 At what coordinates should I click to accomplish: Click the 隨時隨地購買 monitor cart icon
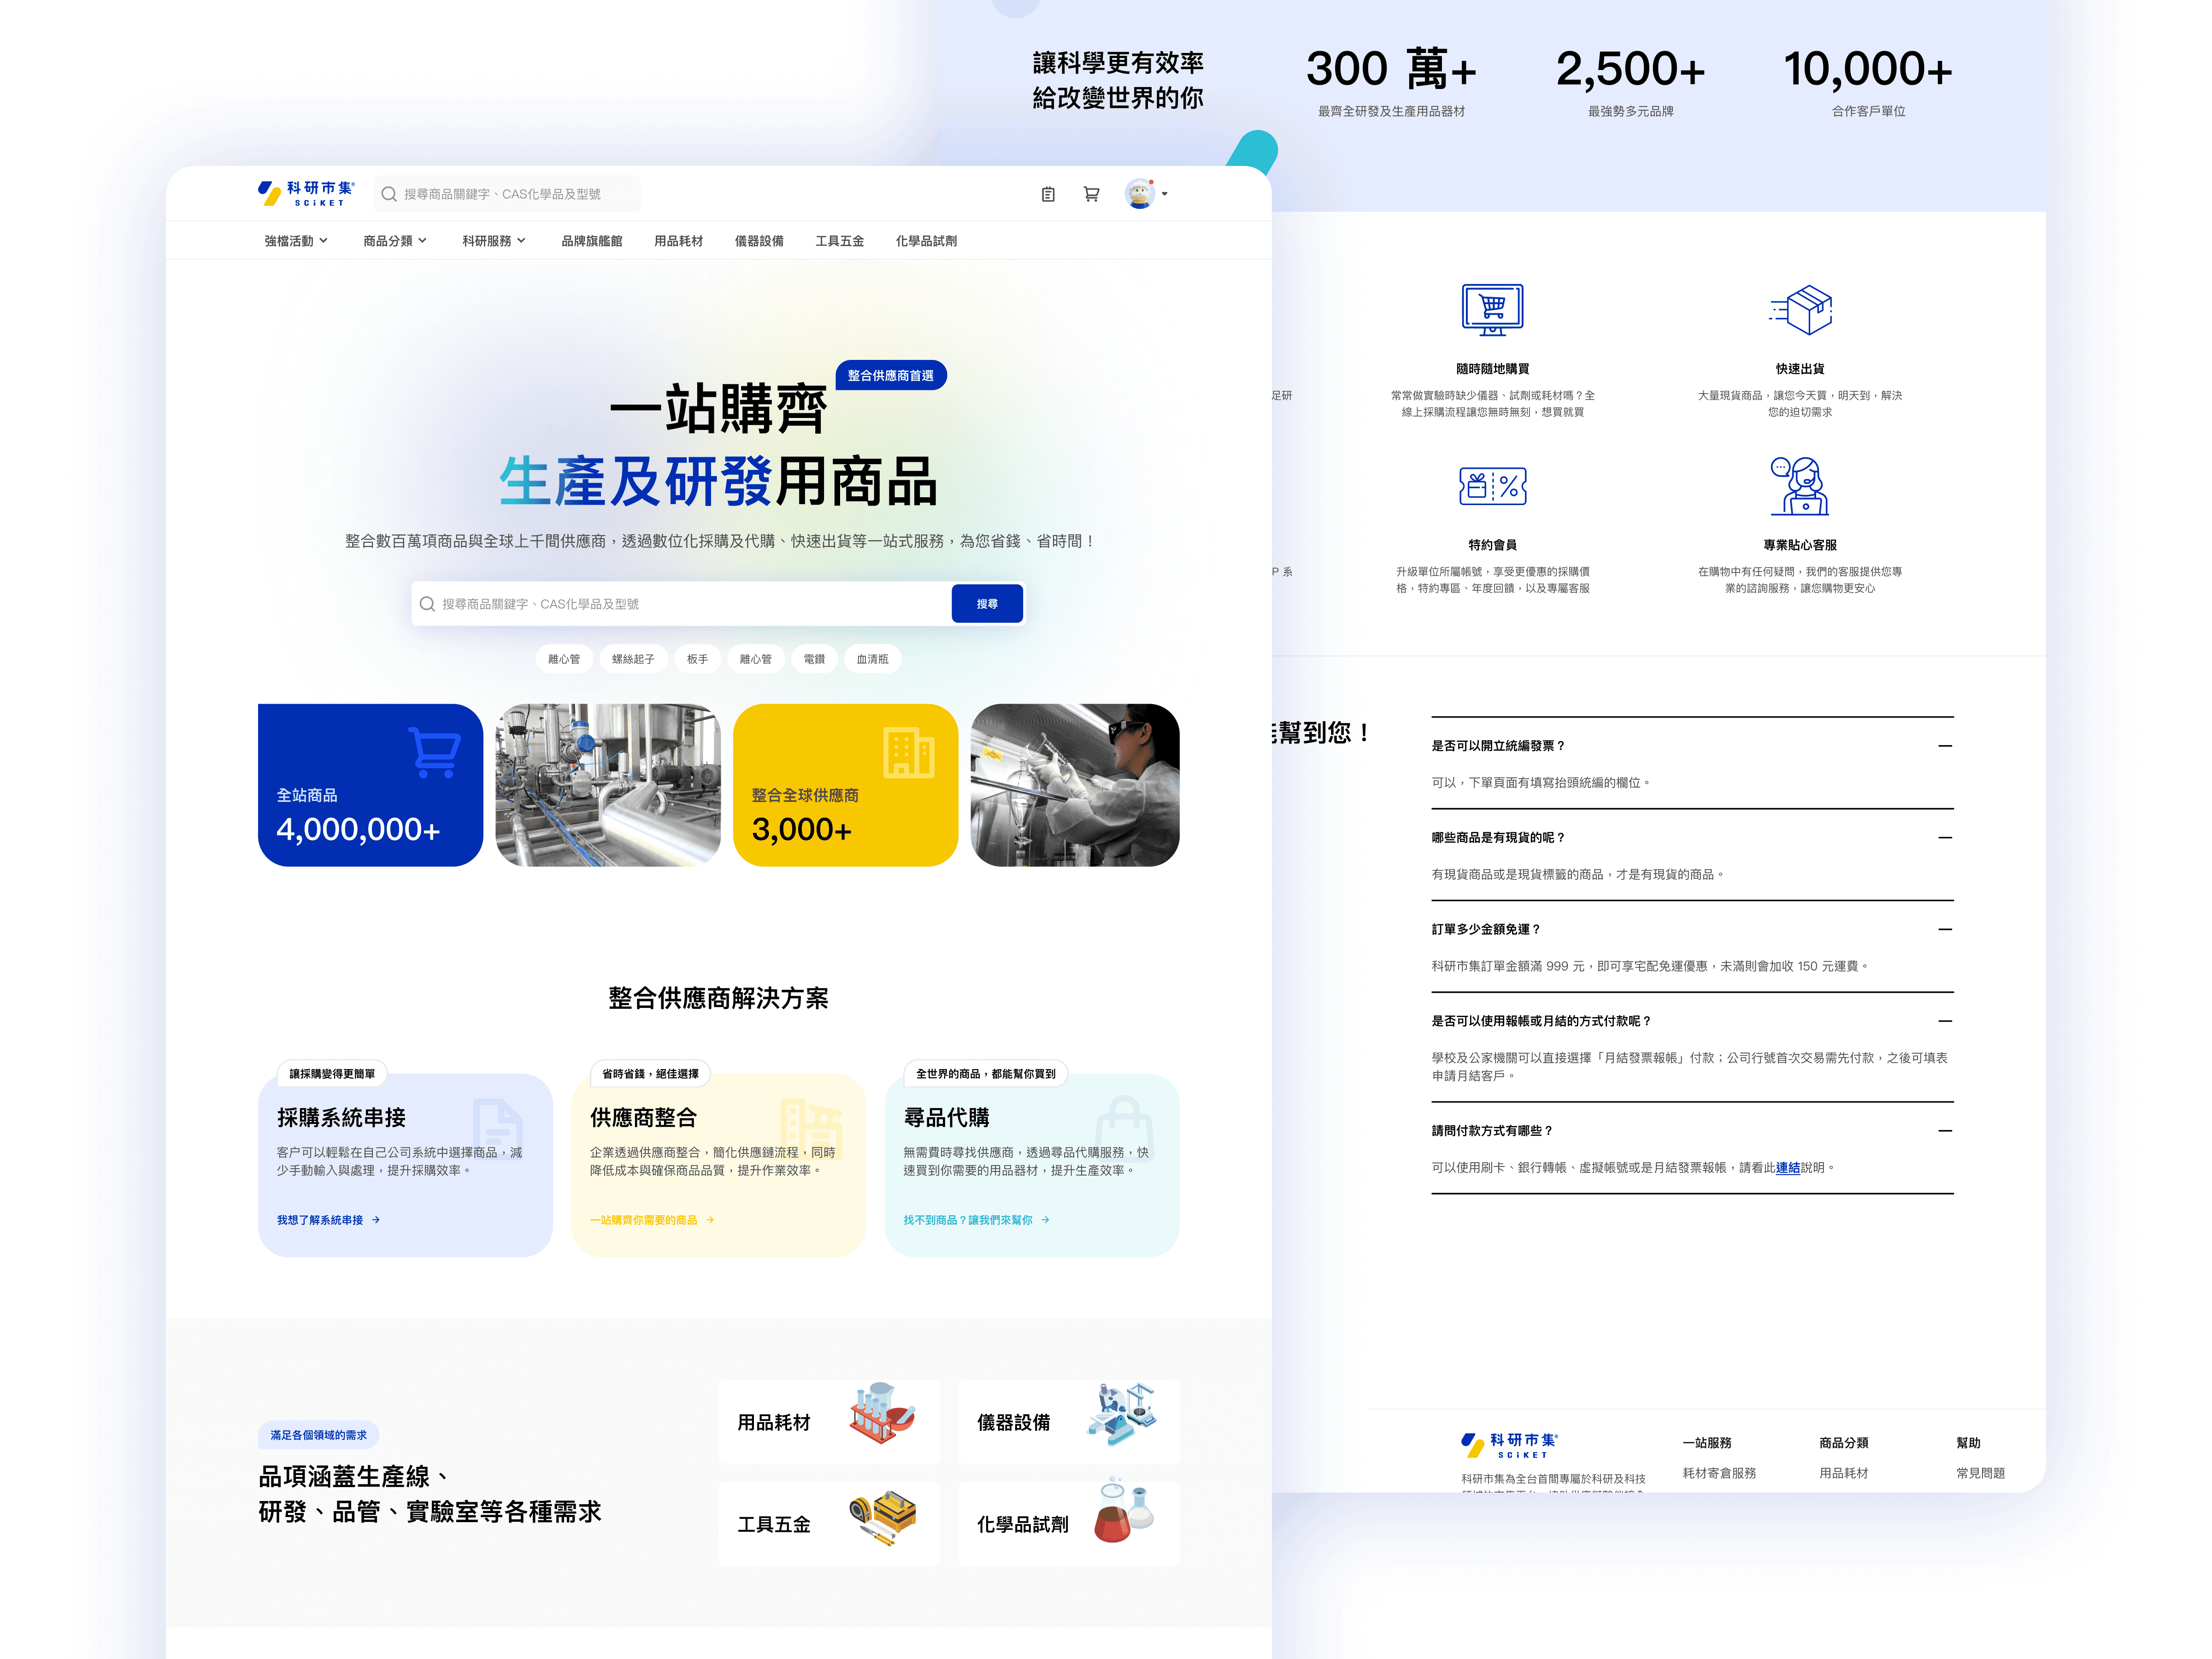[x=1492, y=309]
